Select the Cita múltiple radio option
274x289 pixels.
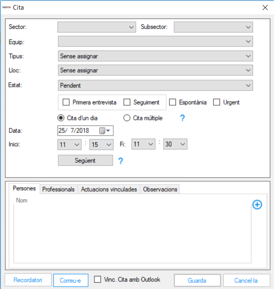pyautogui.click(x=127, y=118)
